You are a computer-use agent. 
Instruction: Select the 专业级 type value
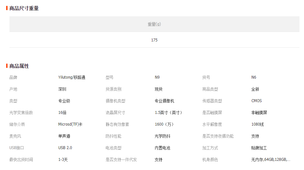[64, 101]
